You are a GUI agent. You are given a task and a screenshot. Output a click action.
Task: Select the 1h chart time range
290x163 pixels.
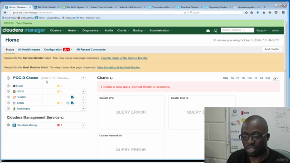point(232,78)
